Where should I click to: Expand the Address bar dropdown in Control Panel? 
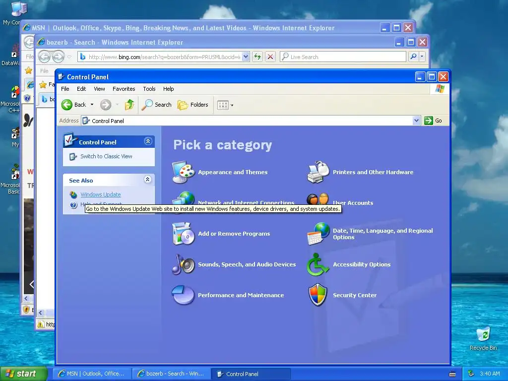(x=416, y=121)
